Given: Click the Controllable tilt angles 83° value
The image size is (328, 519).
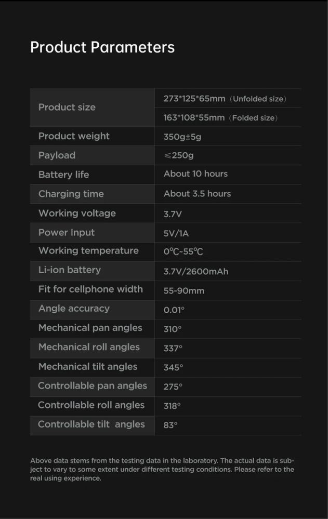Looking at the screenshot, I should tap(170, 425).
